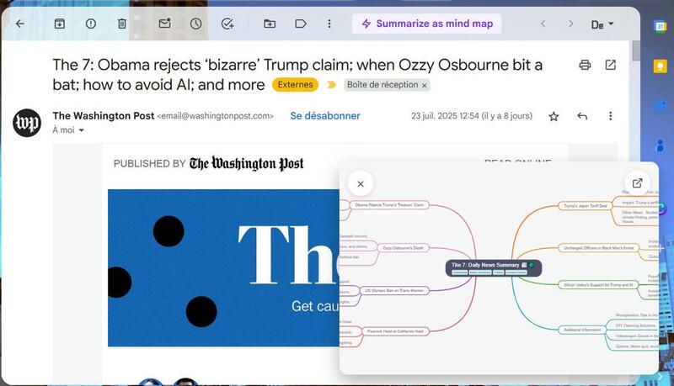Image resolution: width=674 pixels, height=386 pixels.
Task: Mark the email as unread
Action: point(164,24)
